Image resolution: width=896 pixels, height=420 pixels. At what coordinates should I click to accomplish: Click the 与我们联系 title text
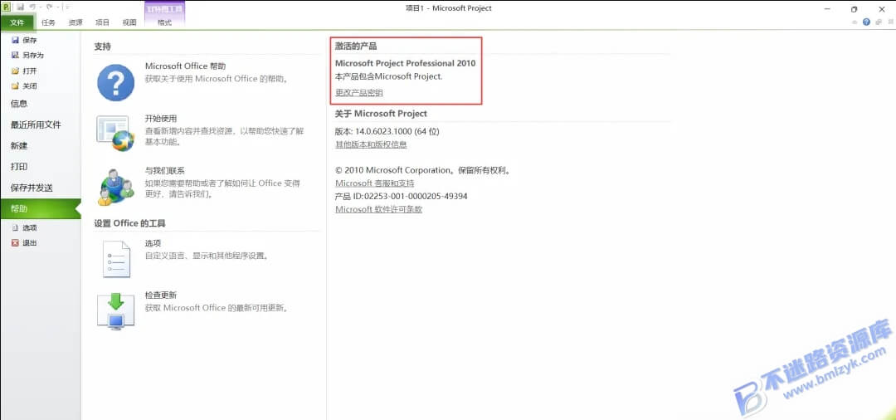(164, 170)
